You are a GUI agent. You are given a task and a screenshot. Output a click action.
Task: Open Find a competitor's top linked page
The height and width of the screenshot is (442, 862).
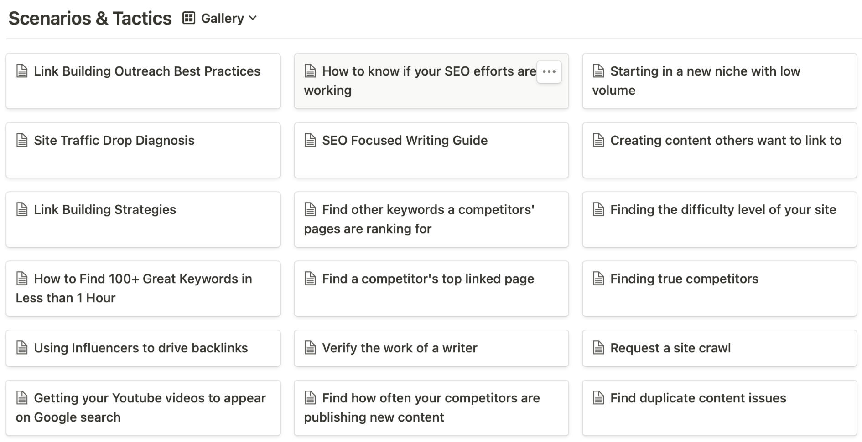click(x=428, y=279)
